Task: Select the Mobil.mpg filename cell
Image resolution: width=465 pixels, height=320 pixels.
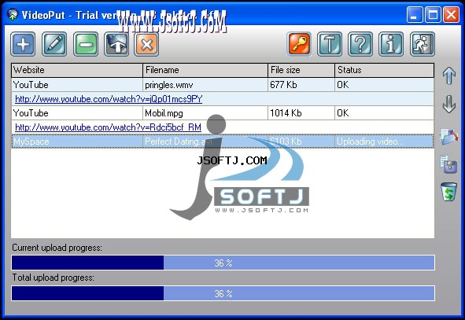Action: click(x=205, y=113)
